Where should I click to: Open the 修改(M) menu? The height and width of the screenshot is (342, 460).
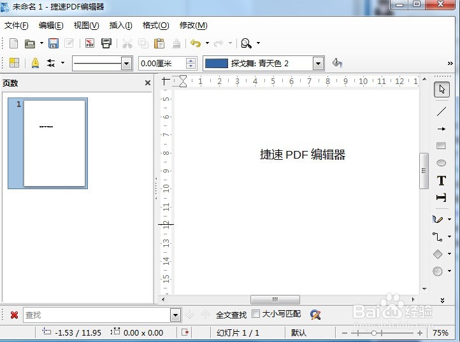[x=193, y=25]
